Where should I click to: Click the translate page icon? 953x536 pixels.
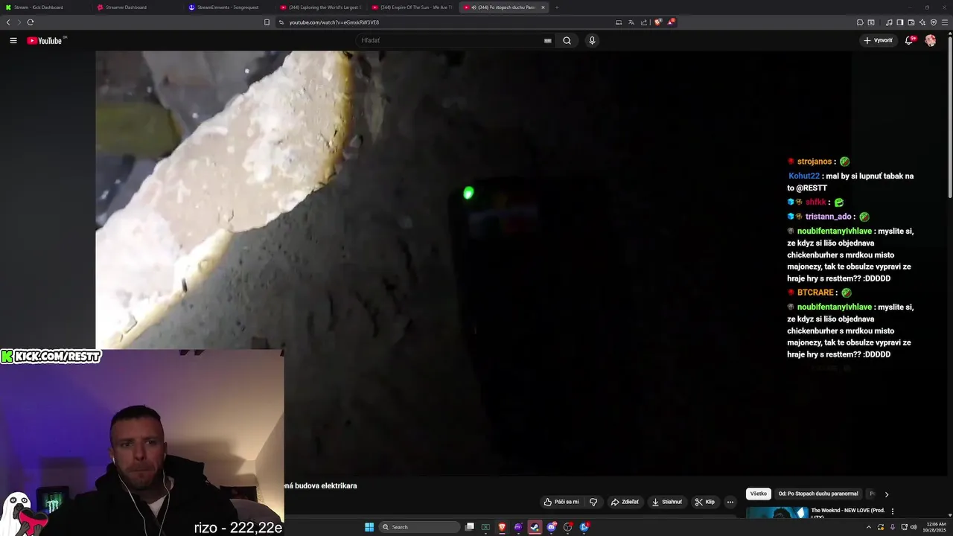631,22
